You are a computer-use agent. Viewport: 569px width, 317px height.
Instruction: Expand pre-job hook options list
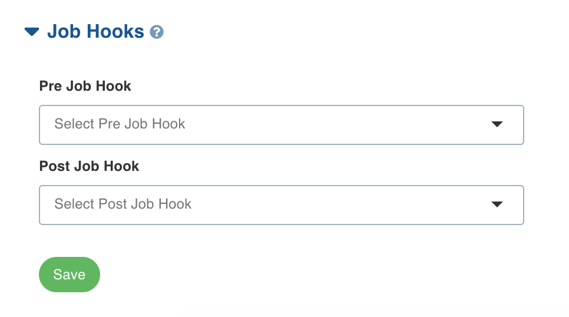pyautogui.click(x=281, y=125)
